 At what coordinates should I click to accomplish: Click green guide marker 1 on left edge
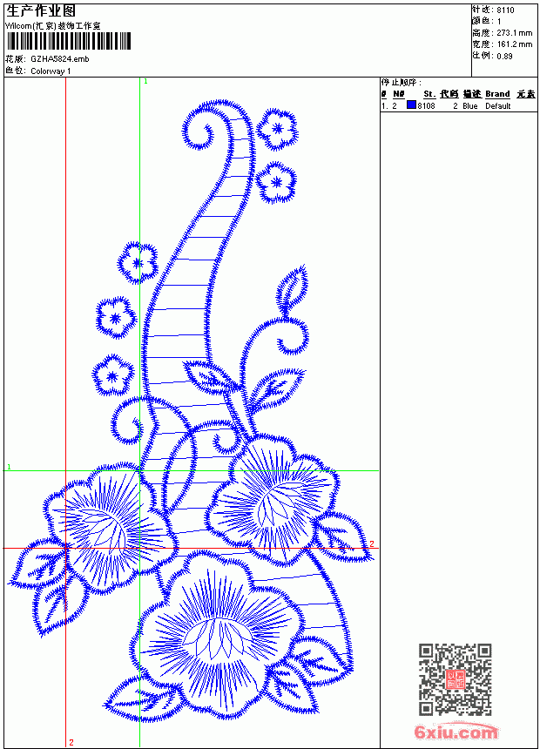[x=9, y=467]
